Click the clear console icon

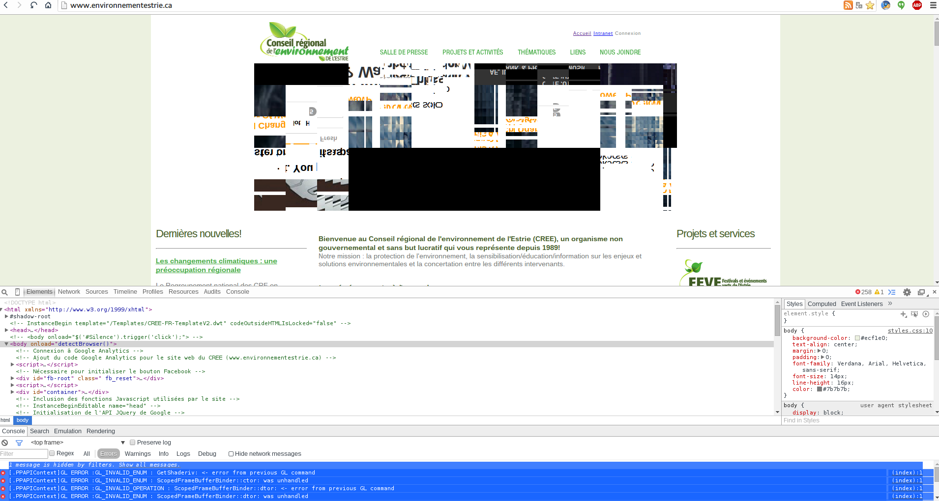click(x=5, y=443)
